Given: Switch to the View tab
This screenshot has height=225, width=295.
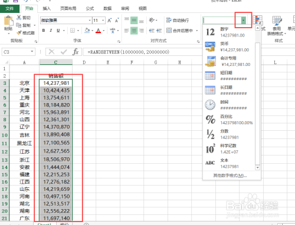Looking at the screenshot, I should 143,8.
